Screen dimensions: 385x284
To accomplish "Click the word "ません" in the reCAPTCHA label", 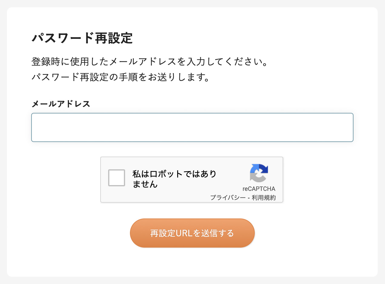I will (145, 184).
